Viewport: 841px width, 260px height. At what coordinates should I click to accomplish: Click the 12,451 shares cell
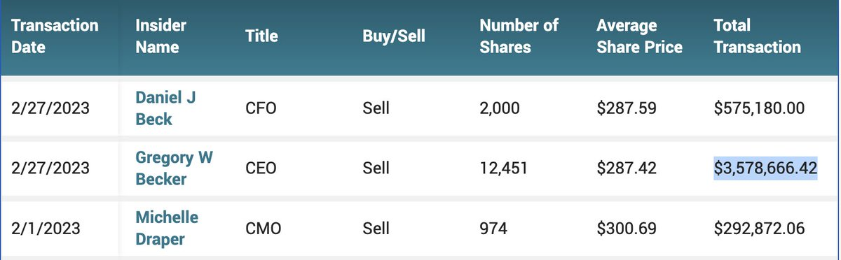[503, 168]
